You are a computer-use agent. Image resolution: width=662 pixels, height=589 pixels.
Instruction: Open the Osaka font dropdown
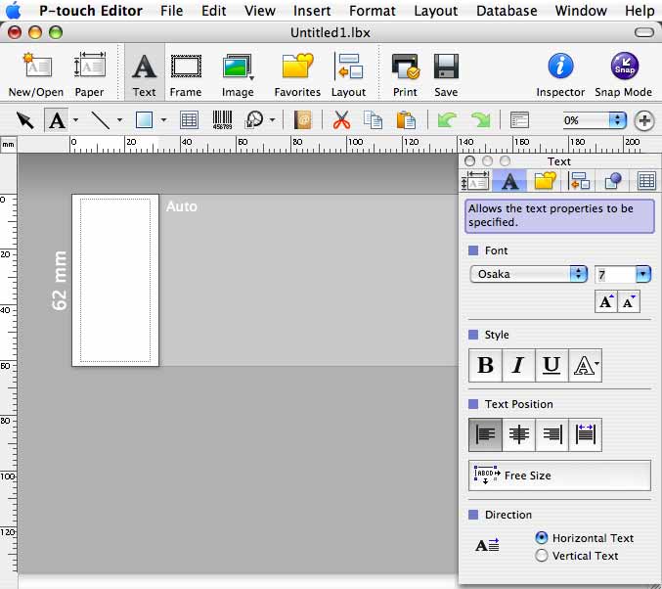529,274
